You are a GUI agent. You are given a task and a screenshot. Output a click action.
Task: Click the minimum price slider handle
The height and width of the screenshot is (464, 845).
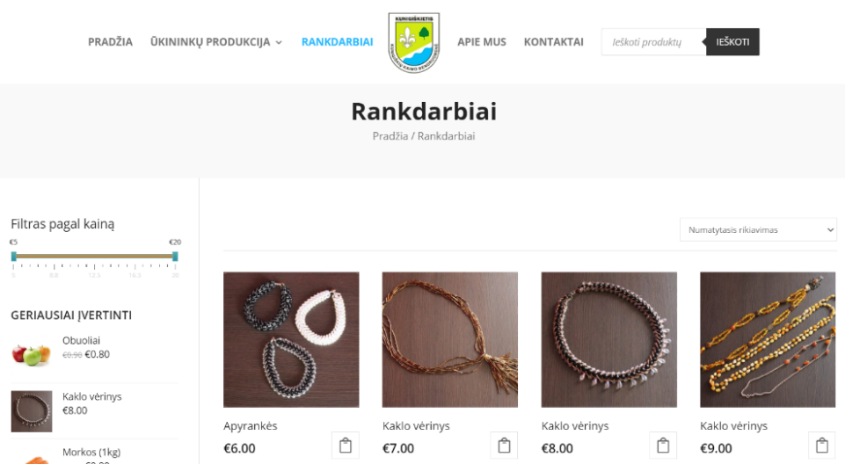pyautogui.click(x=14, y=257)
